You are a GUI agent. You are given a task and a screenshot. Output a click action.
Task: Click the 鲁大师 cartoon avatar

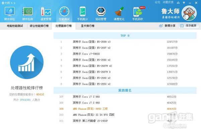pyautogui.click(x=189, y=13)
